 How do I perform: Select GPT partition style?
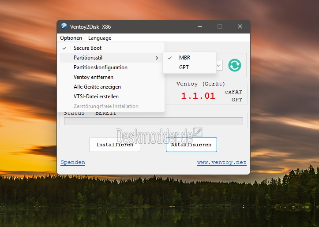click(189, 67)
